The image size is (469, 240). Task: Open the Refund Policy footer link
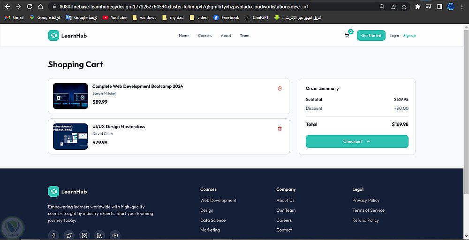365,220
